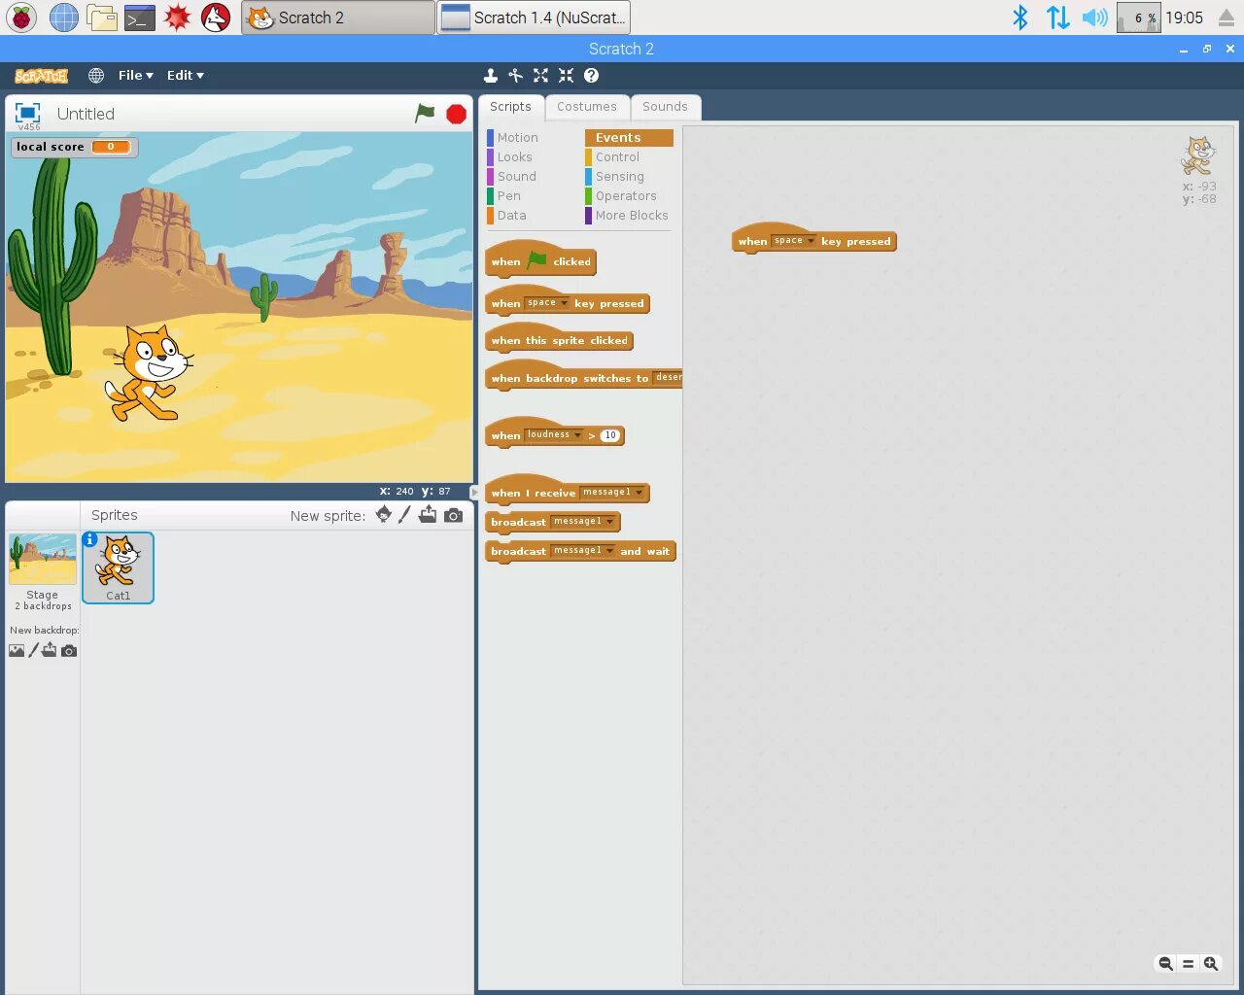Click the local score variable monitor
1244x995 pixels.
coord(75,147)
